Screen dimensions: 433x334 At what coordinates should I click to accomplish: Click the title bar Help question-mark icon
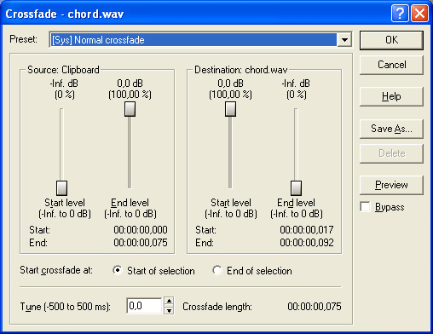[x=400, y=14]
